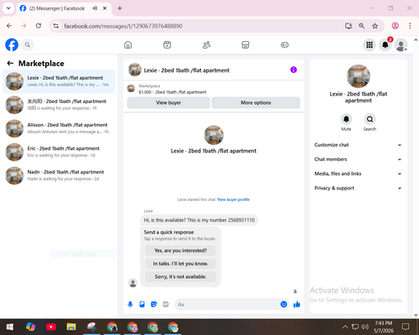Open the Friends icon in top navigation

pos(206,44)
